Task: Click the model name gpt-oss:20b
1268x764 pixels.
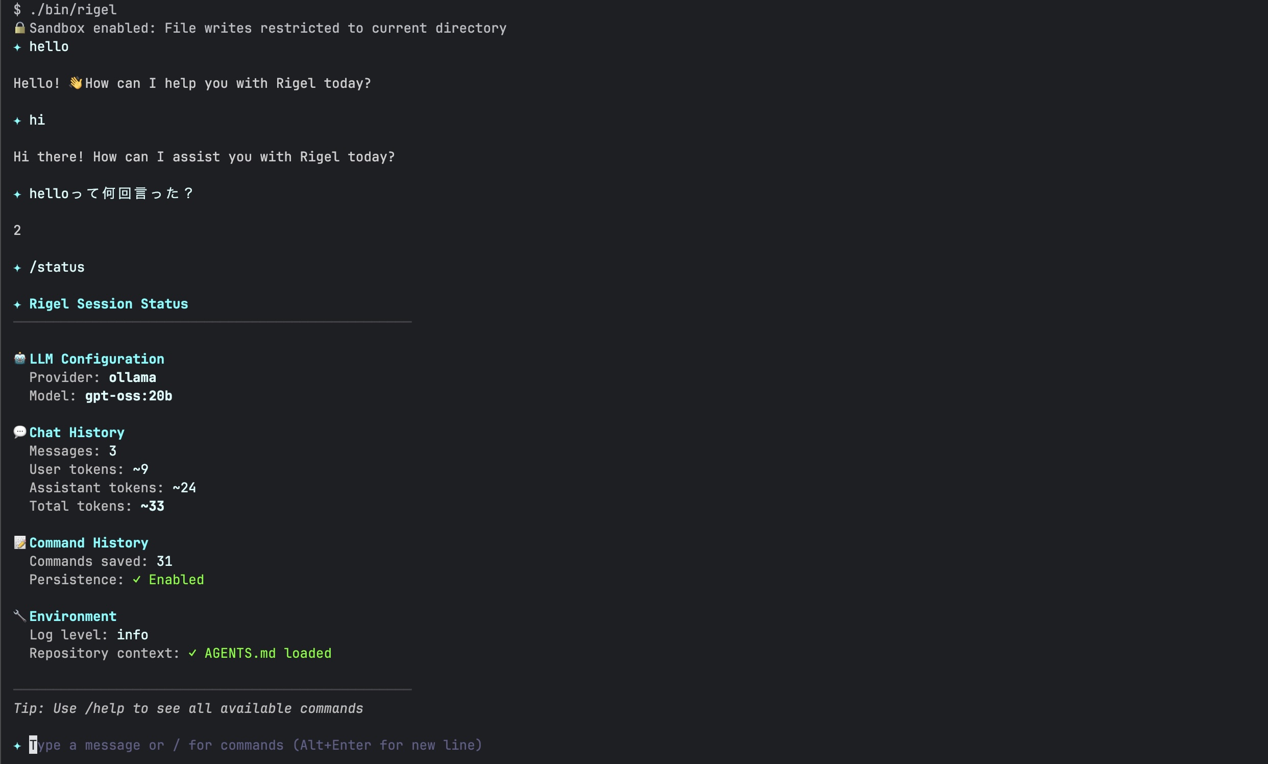Action: tap(129, 396)
